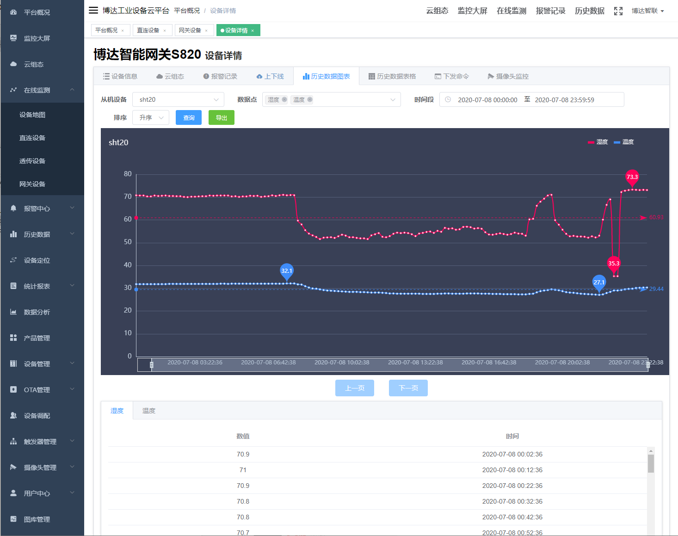Viewport: 678px width, 536px height.
Task: Switch to the 设备信息 tab
Action: (120, 76)
